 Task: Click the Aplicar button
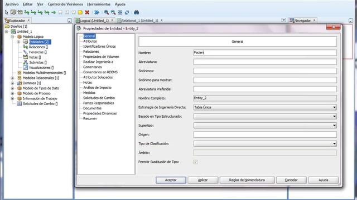(x=202, y=180)
